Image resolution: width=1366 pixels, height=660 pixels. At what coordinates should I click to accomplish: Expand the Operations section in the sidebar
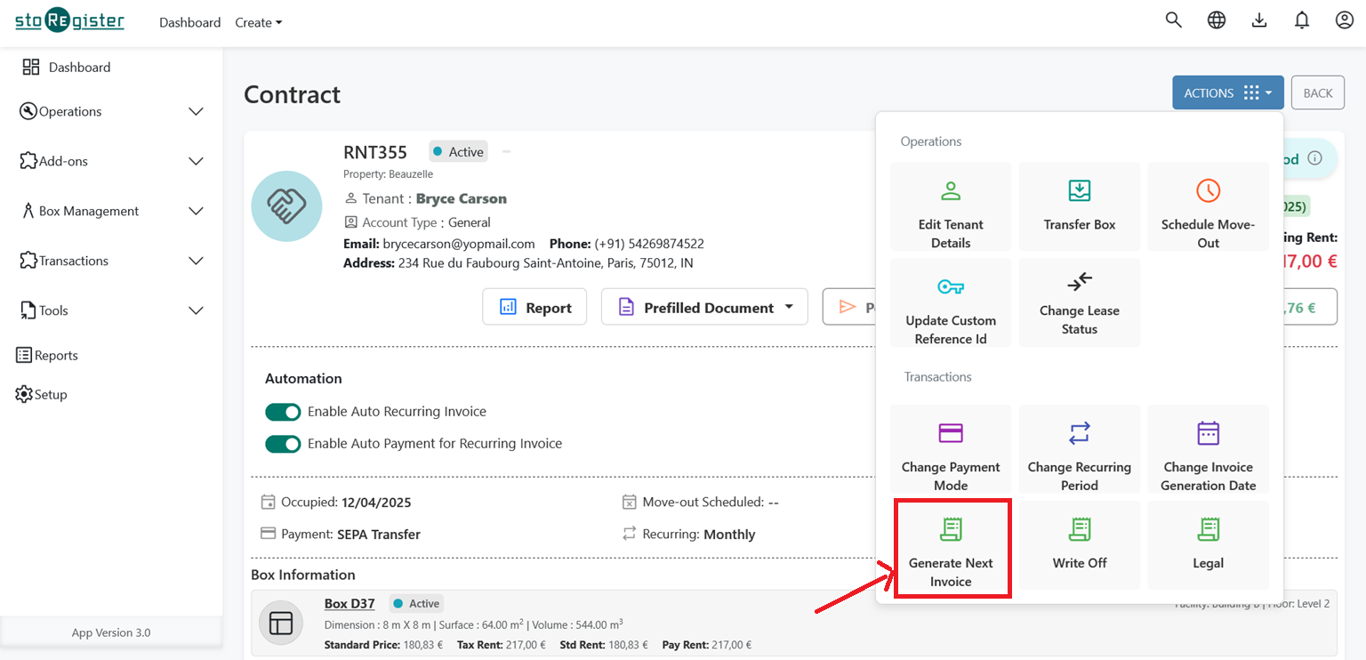111,111
